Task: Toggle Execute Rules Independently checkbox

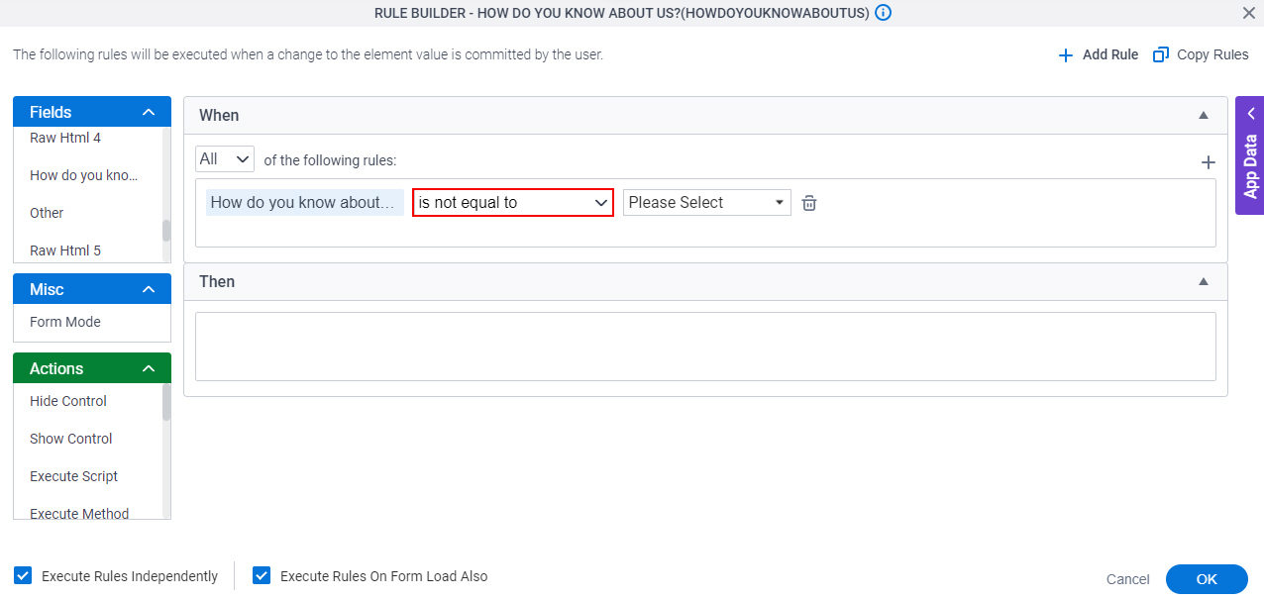Action: 23,575
